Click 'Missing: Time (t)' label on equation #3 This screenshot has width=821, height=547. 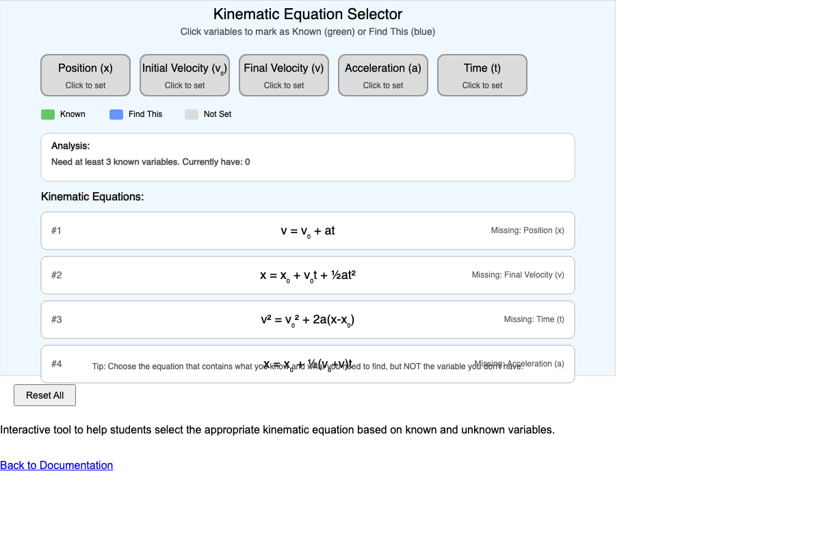click(534, 319)
